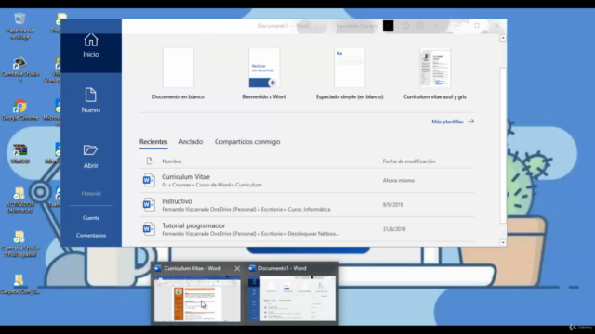
Task: Open the Compartidos conmigo tab
Action: 247,142
